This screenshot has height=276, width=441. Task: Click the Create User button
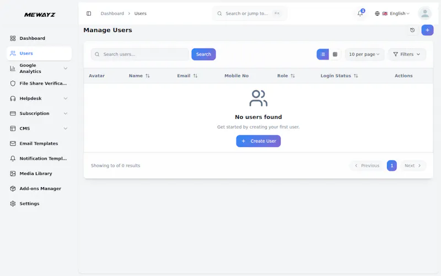point(258,141)
